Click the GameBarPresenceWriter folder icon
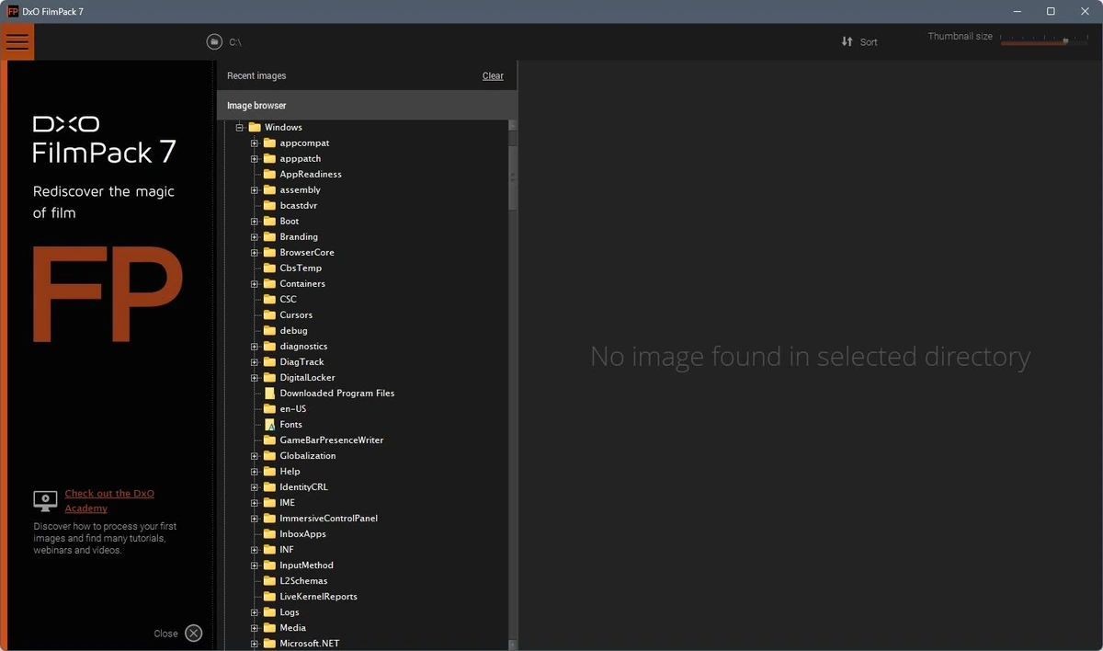1103x651 pixels. click(x=270, y=440)
